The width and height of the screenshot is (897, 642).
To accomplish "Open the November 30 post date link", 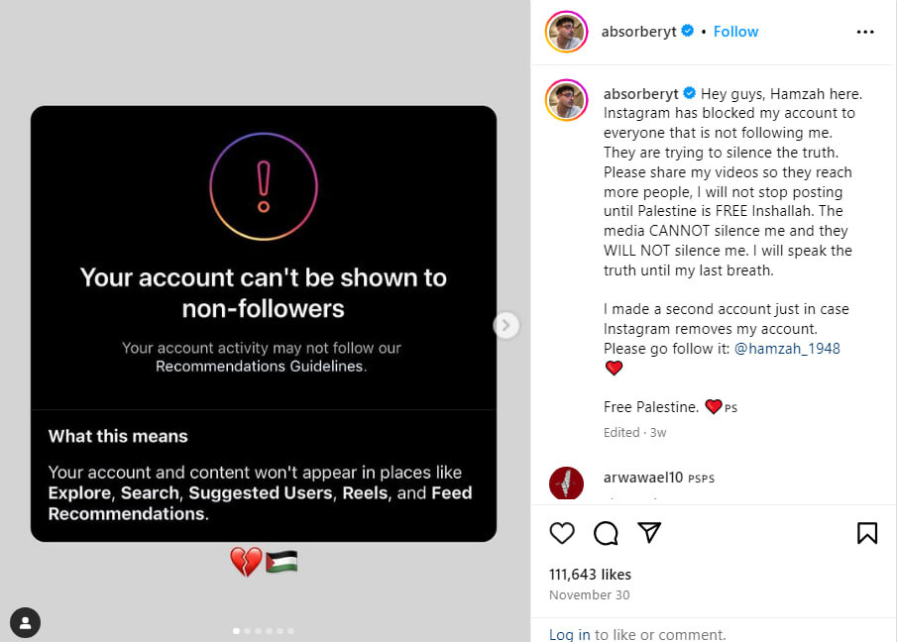I will (589, 595).
